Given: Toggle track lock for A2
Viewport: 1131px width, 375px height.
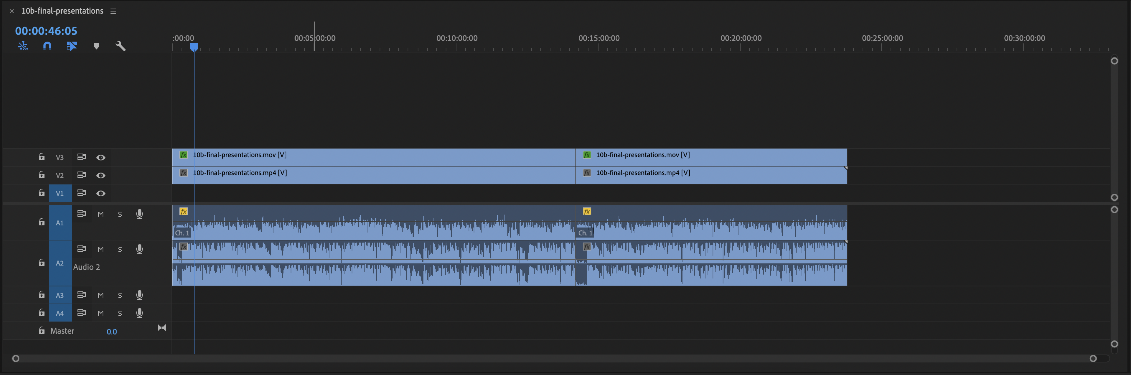Looking at the screenshot, I should [x=41, y=263].
